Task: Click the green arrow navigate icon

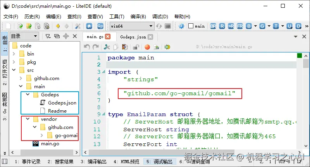Action: pyautogui.click(x=167, y=47)
